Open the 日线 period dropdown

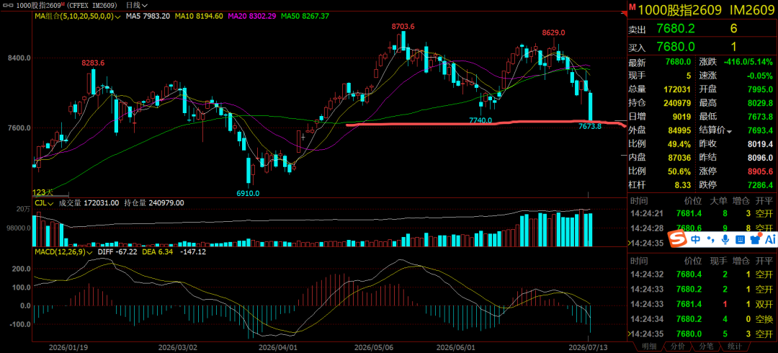click(136, 6)
